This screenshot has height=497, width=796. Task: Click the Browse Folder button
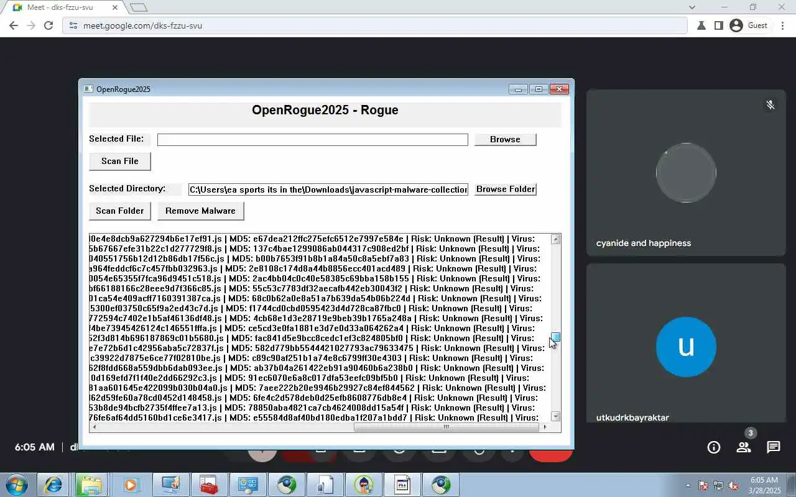505,189
